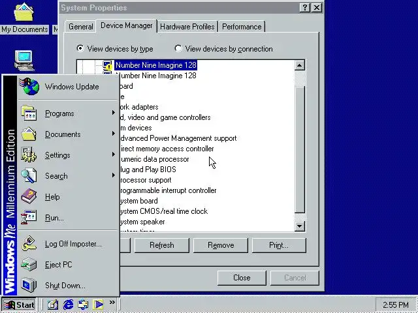Click the device icon with yellow warning mark
The height and width of the screenshot is (313, 418).
(108, 65)
